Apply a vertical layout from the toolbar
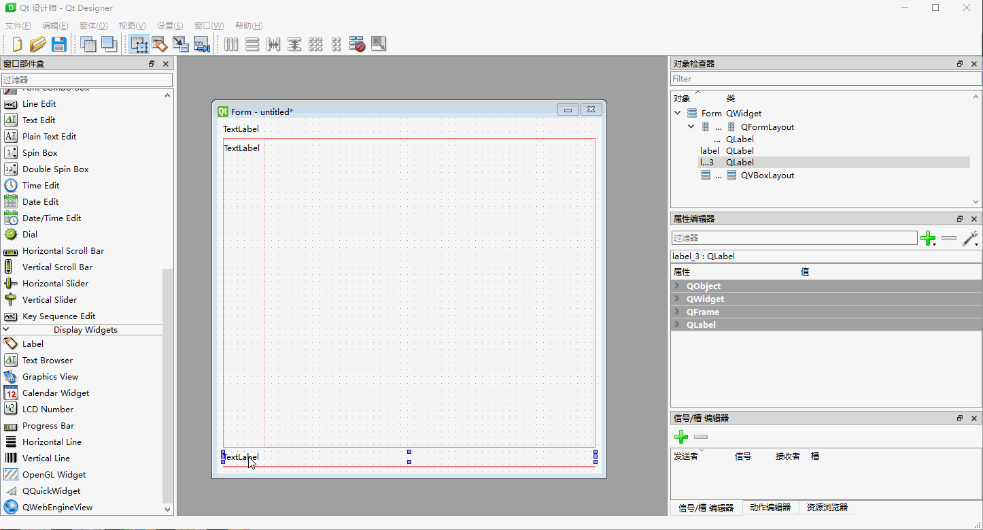The image size is (983, 530). click(252, 44)
